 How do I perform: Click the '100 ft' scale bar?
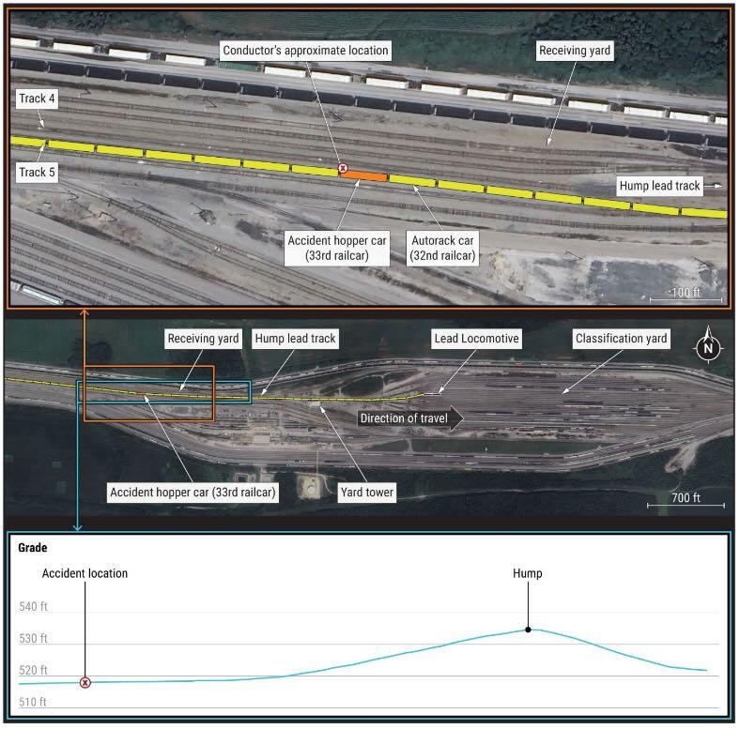point(686,295)
